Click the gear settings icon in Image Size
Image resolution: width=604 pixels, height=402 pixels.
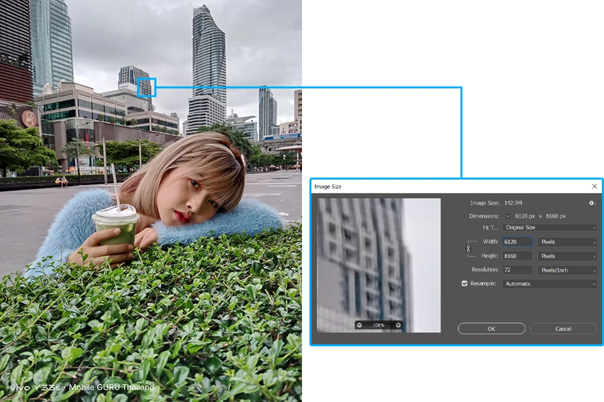(x=591, y=203)
